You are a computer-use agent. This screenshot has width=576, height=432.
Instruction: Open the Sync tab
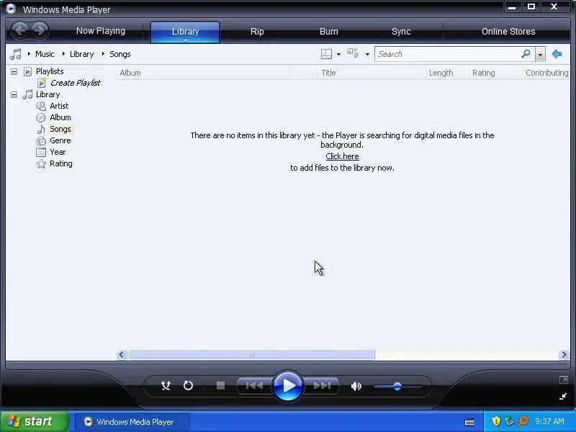coord(401,32)
